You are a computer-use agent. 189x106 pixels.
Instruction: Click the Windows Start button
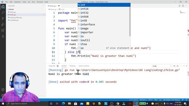click(3, 104)
